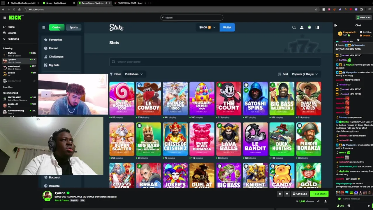The height and width of the screenshot is (210, 373).
Task: Open the Cuffem channel in Following list
Action: point(19,54)
